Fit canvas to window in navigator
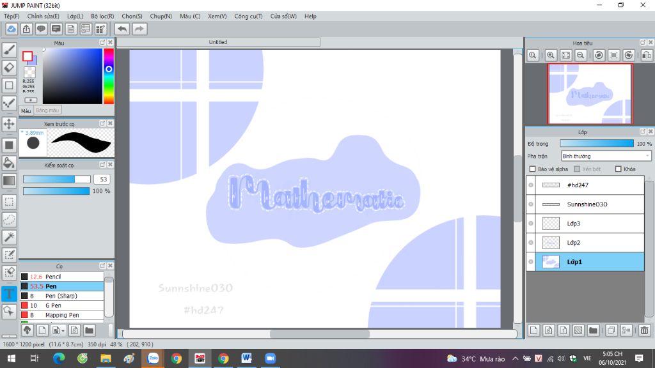This screenshot has height=368, width=655. click(565, 55)
